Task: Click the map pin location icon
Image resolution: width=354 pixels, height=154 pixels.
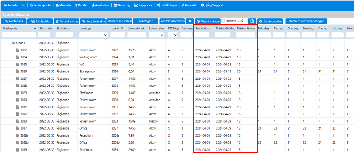Action: (x=242, y=21)
